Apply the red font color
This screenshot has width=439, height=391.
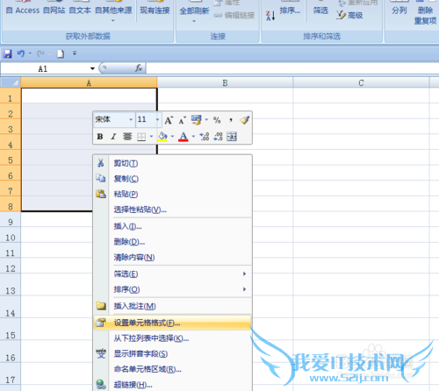tap(184, 137)
